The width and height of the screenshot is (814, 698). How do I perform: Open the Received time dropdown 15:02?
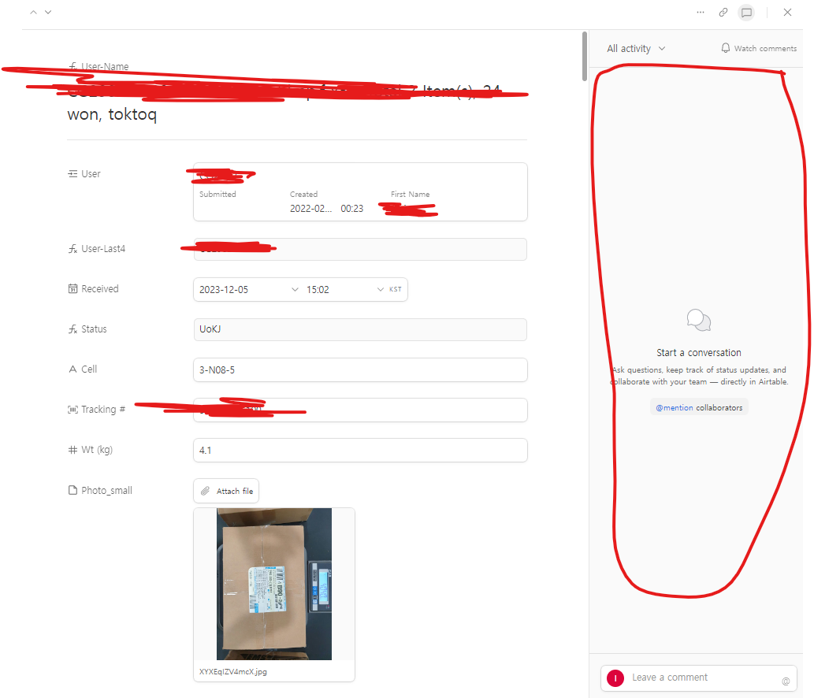click(345, 290)
